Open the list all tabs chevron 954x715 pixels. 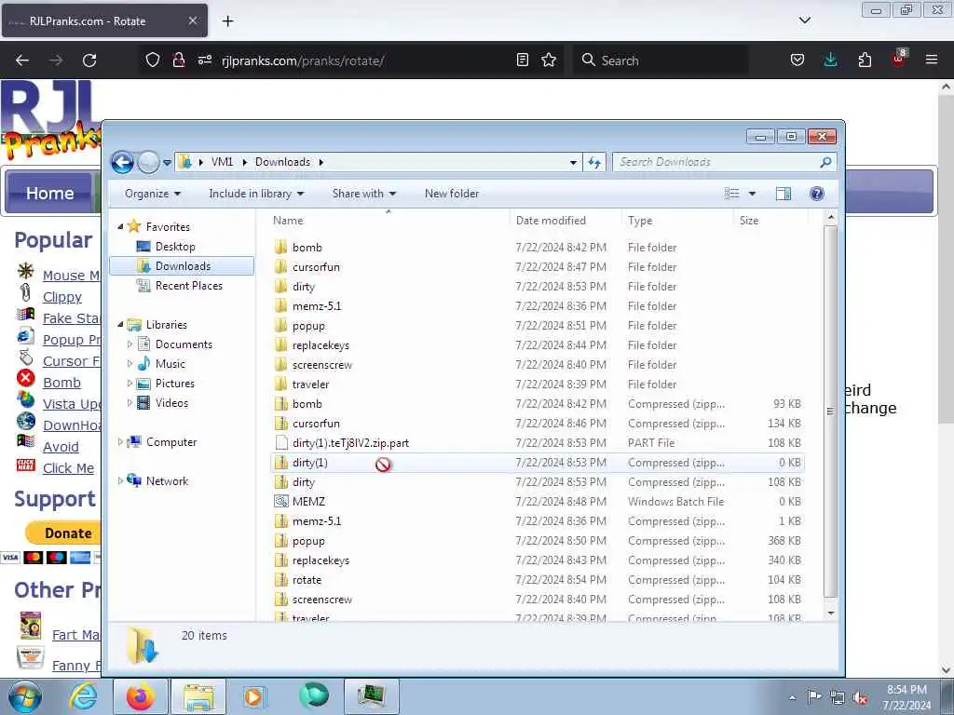pyautogui.click(x=804, y=20)
